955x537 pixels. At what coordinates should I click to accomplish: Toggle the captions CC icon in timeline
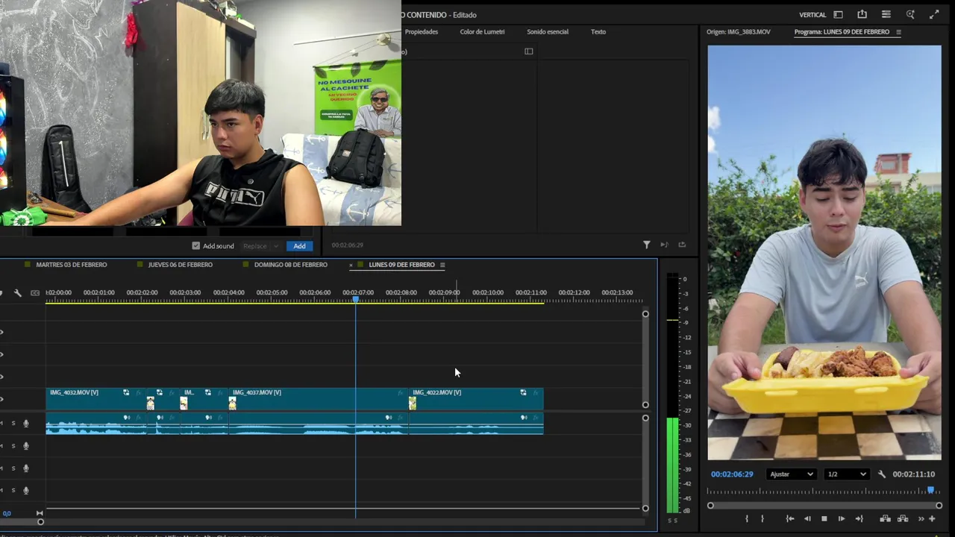click(35, 293)
